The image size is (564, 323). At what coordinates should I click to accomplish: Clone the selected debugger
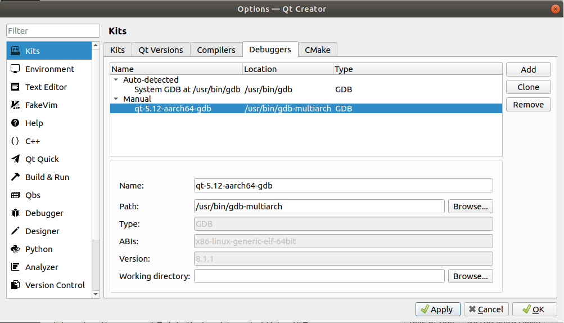528,87
